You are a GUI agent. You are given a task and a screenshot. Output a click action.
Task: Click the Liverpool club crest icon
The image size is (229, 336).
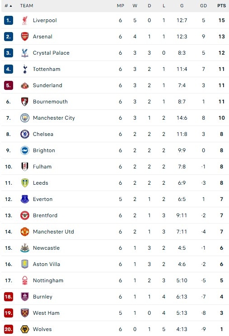(x=25, y=20)
